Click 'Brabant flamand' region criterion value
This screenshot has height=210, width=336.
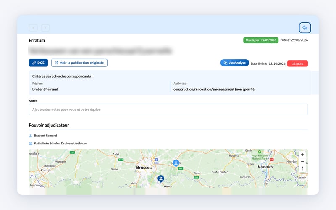(x=45, y=89)
